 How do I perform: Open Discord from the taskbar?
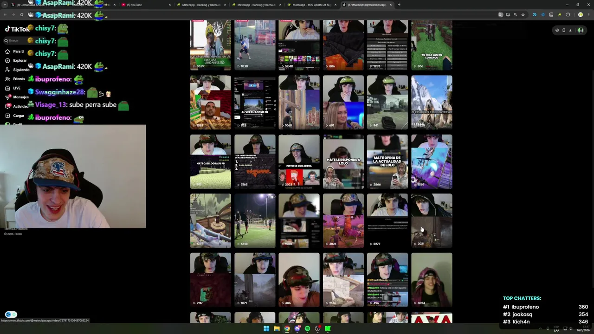(x=297, y=328)
